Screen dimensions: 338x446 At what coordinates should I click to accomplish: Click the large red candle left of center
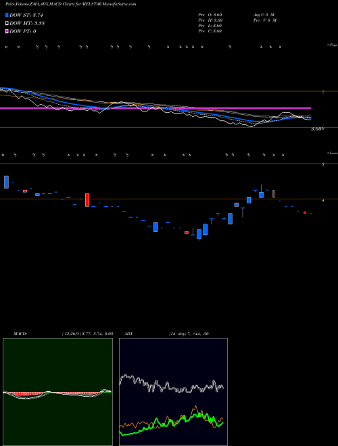pos(87,199)
